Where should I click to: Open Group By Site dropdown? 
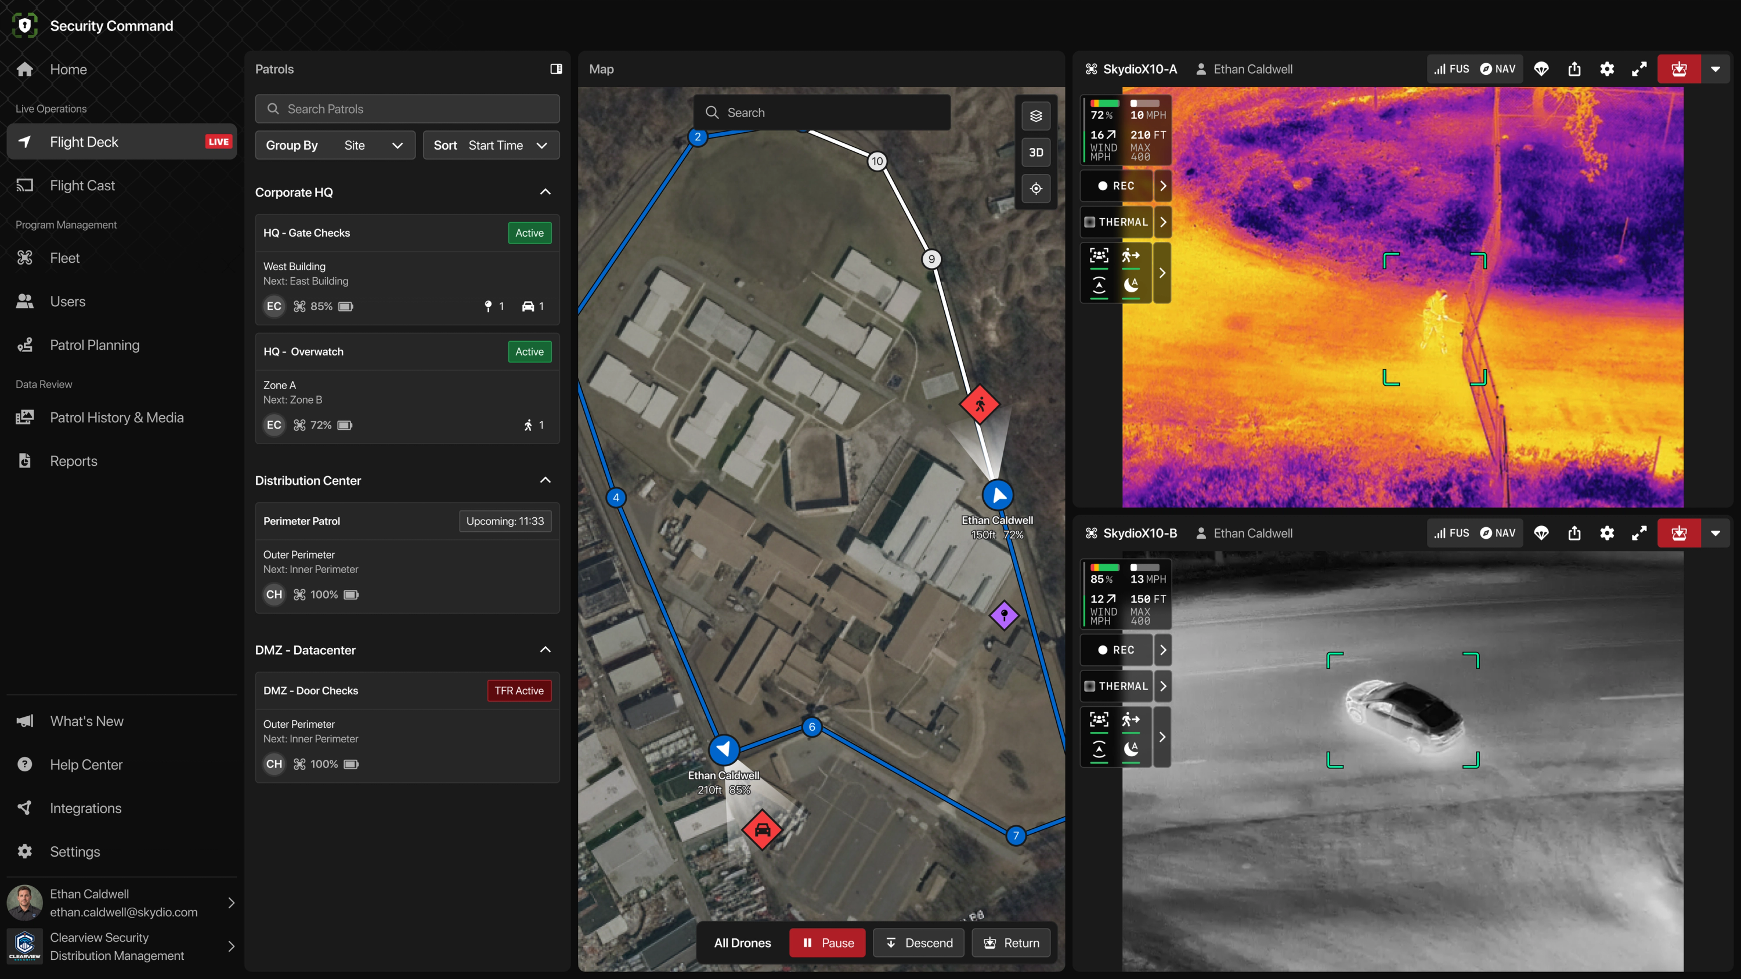click(x=334, y=145)
